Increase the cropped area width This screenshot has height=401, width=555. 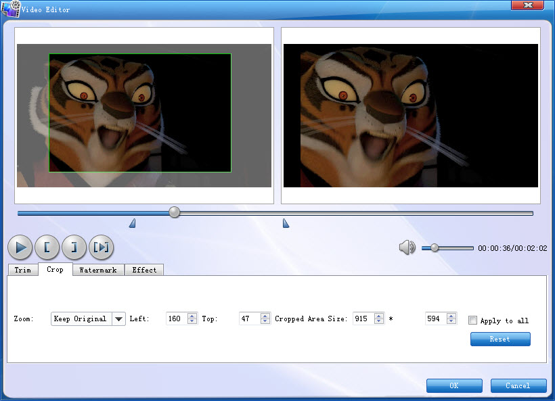click(379, 316)
